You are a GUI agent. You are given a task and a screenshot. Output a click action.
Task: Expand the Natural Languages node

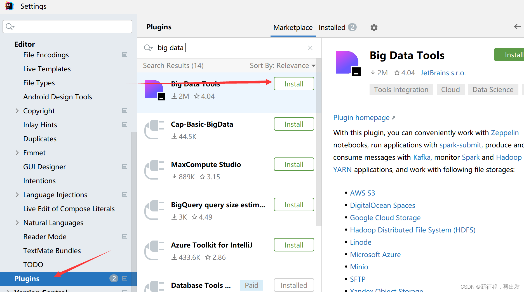coord(17,223)
